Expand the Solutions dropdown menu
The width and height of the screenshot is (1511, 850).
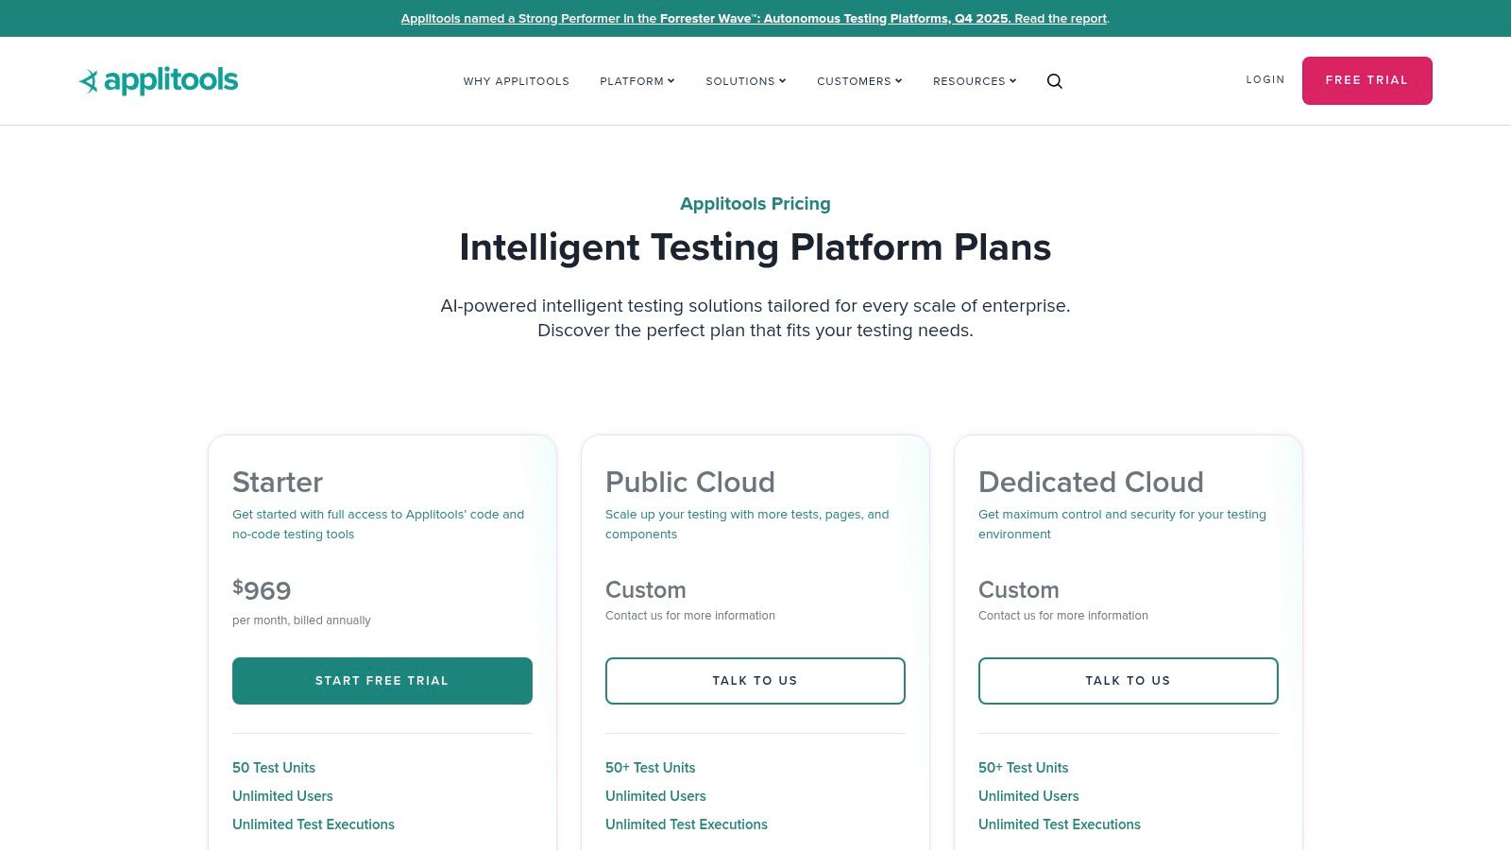[x=746, y=81]
